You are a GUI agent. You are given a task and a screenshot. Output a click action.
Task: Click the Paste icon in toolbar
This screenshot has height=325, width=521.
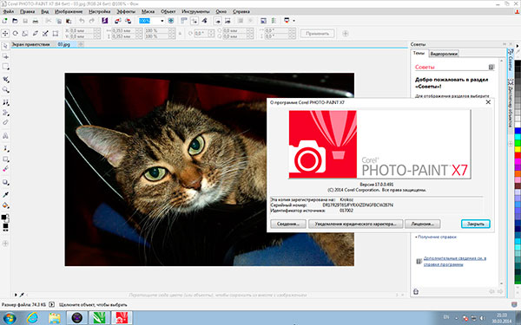(69, 21)
